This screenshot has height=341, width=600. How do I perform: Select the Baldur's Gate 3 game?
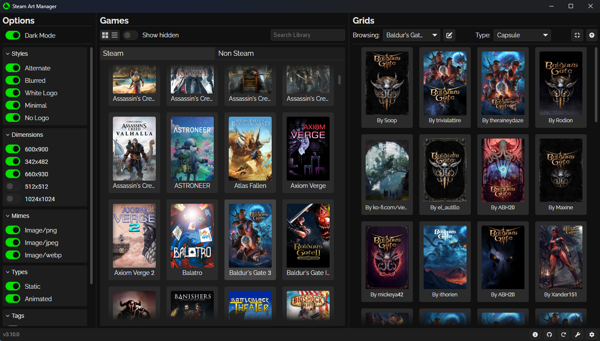point(250,240)
